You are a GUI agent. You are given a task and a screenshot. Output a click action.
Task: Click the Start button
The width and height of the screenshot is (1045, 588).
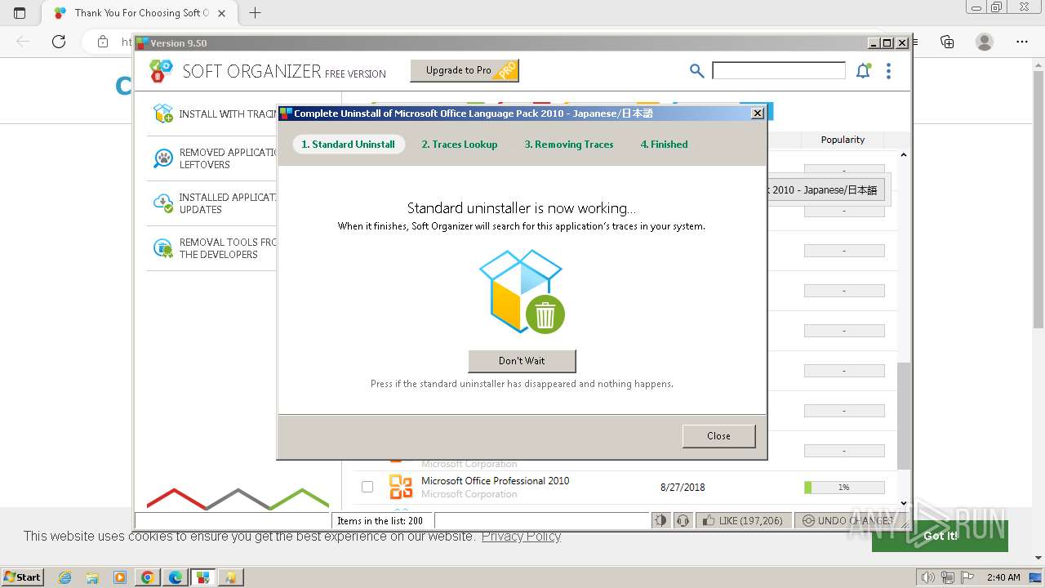point(23,577)
